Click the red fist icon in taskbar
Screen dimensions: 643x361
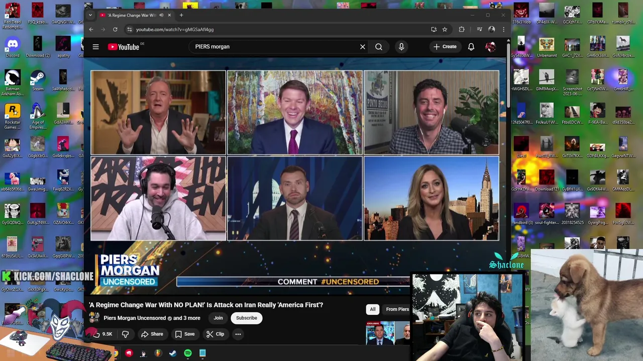coord(129,353)
